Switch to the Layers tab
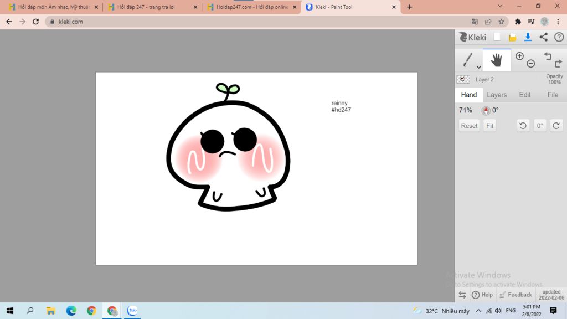Screen dimensions: 567x319 (x=497, y=95)
